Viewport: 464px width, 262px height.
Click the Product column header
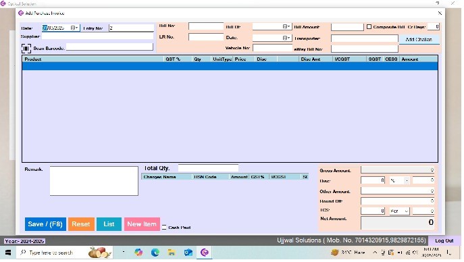(x=93, y=59)
